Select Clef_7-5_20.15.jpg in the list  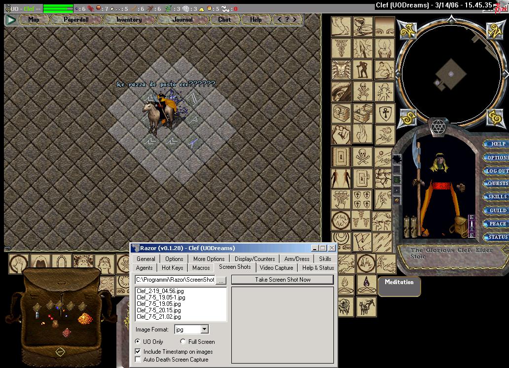point(159,310)
